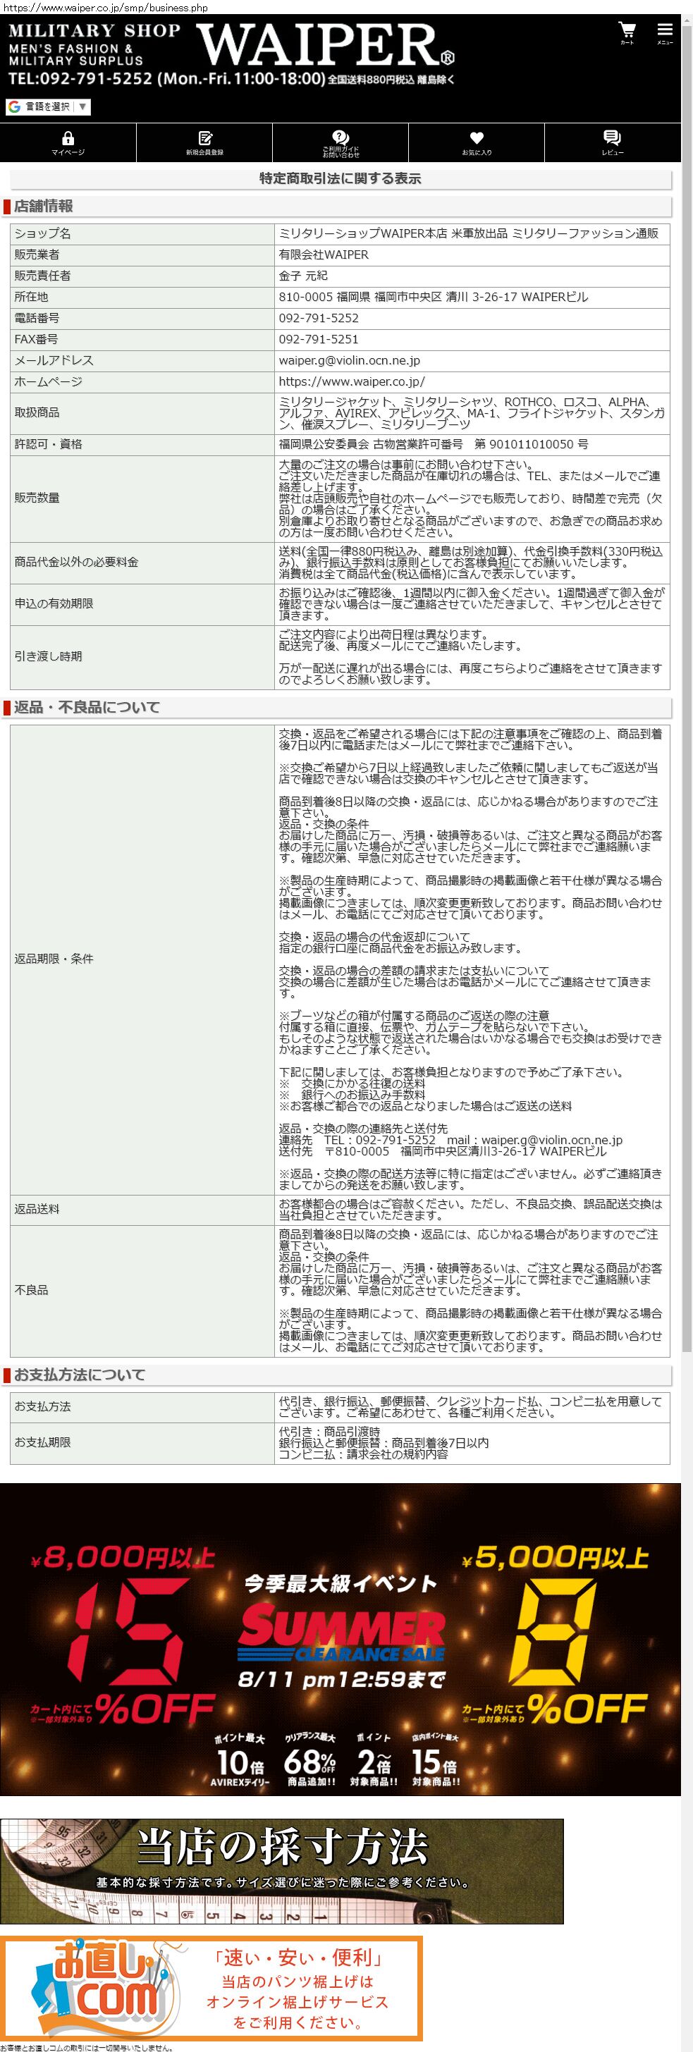Open the usage guide and inquiry icon
The width and height of the screenshot is (693, 2052).
(x=340, y=142)
